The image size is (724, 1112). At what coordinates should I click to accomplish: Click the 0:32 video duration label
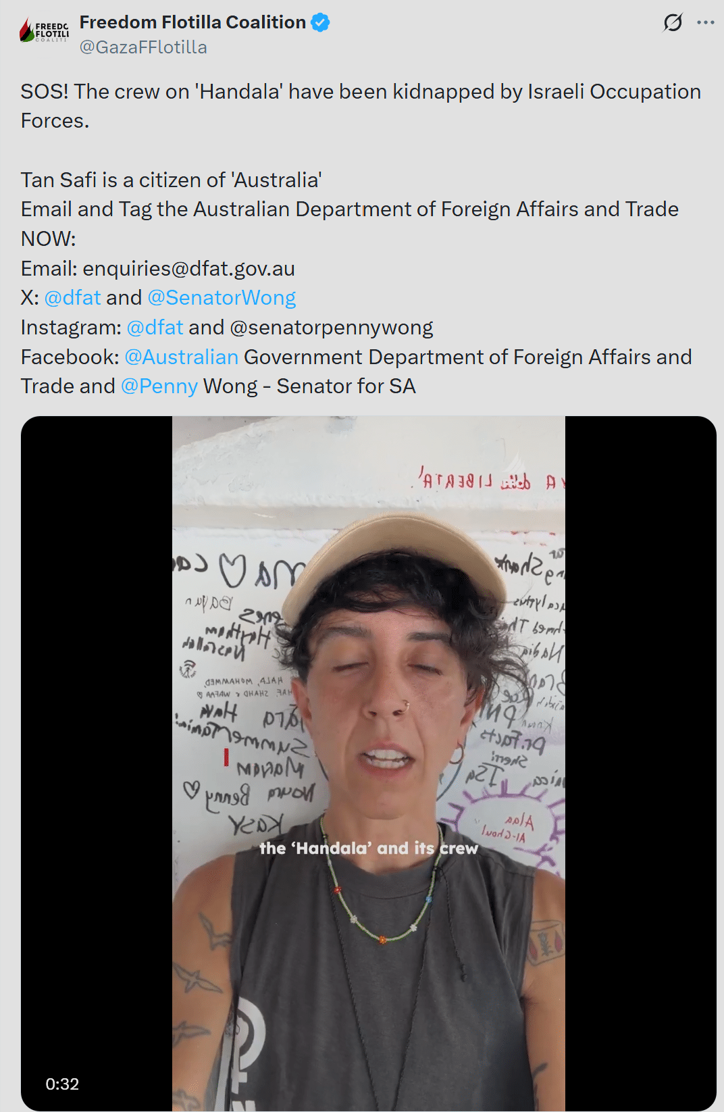62,1084
